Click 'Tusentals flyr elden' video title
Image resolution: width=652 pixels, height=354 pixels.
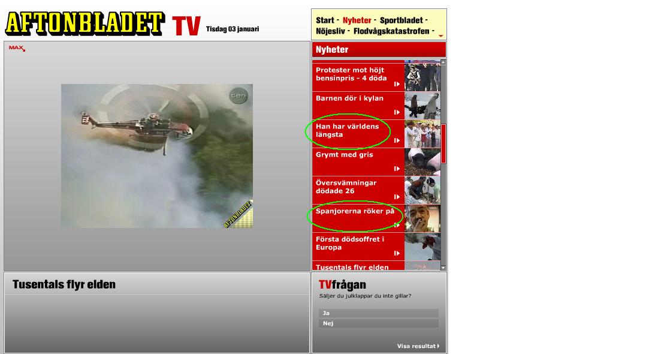point(64,284)
